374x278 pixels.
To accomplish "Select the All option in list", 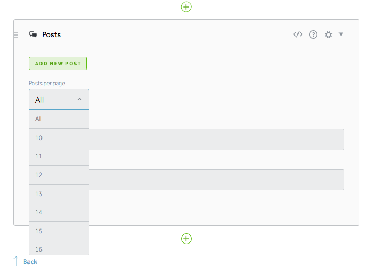I will coord(59,119).
